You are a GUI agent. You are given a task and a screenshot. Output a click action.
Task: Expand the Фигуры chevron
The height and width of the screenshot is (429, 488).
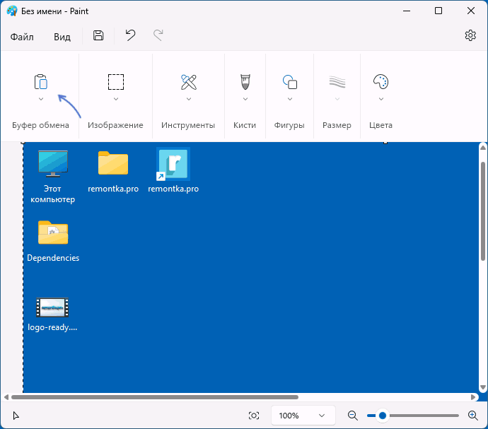pyautogui.click(x=290, y=99)
